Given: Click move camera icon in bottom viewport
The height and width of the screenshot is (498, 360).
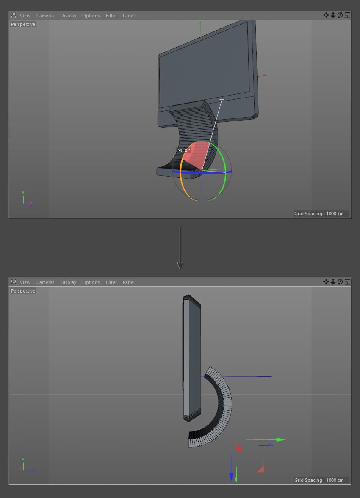Looking at the screenshot, I should coord(326,281).
